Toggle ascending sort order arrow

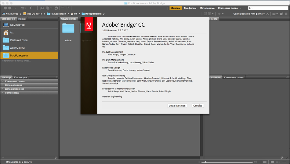[x=268, y=14]
